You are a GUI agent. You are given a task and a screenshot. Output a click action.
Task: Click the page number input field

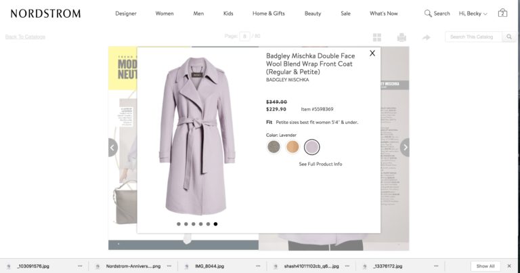click(244, 36)
